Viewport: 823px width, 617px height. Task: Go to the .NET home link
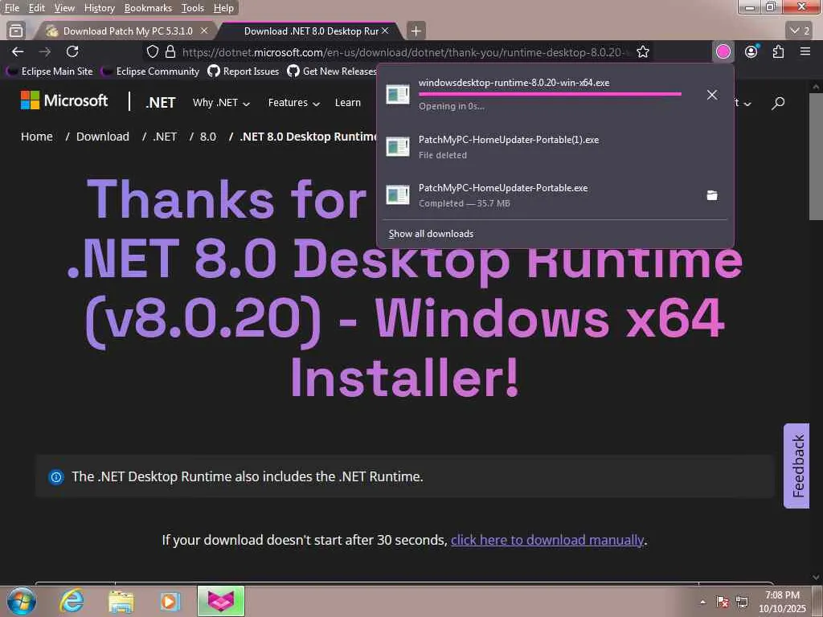[x=161, y=103]
